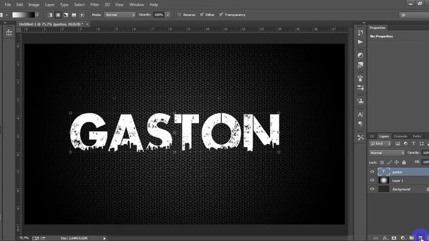Open the Clone Source panel icon
This screenshot has height=241, width=429.
361,101
